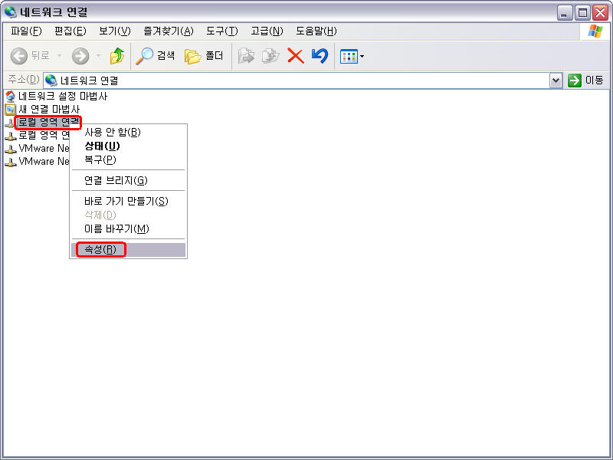613x460 pixels.
Task: Expand the address bar dropdown arrow
Action: [556, 80]
